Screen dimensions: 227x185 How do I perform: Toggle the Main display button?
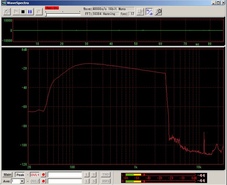[7, 175]
